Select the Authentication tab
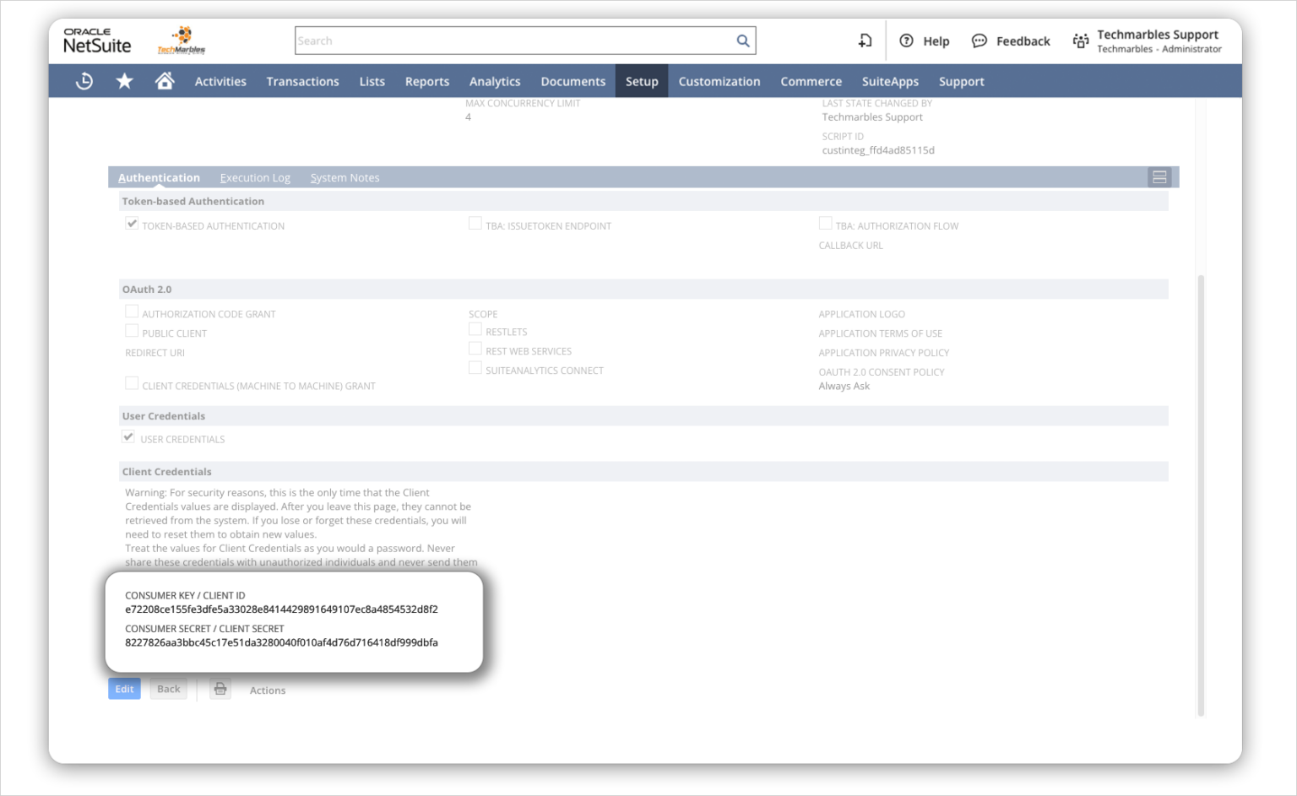This screenshot has height=796, width=1297. click(x=159, y=177)
